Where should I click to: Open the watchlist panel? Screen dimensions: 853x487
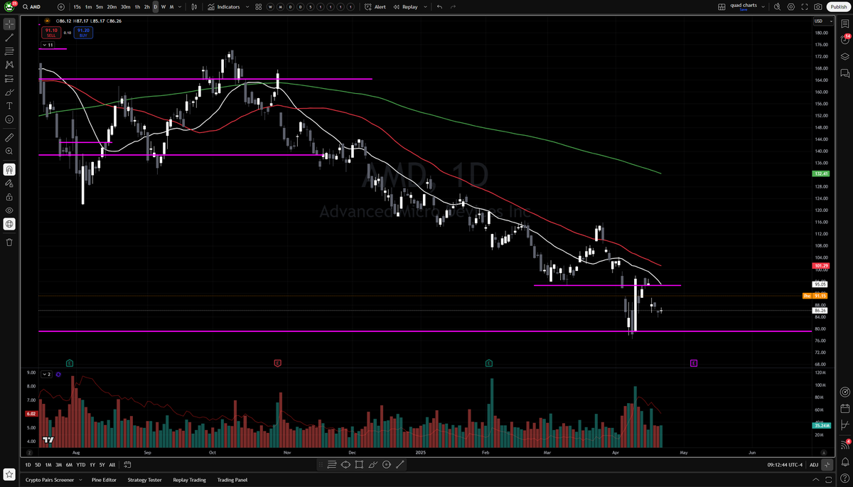844,24
